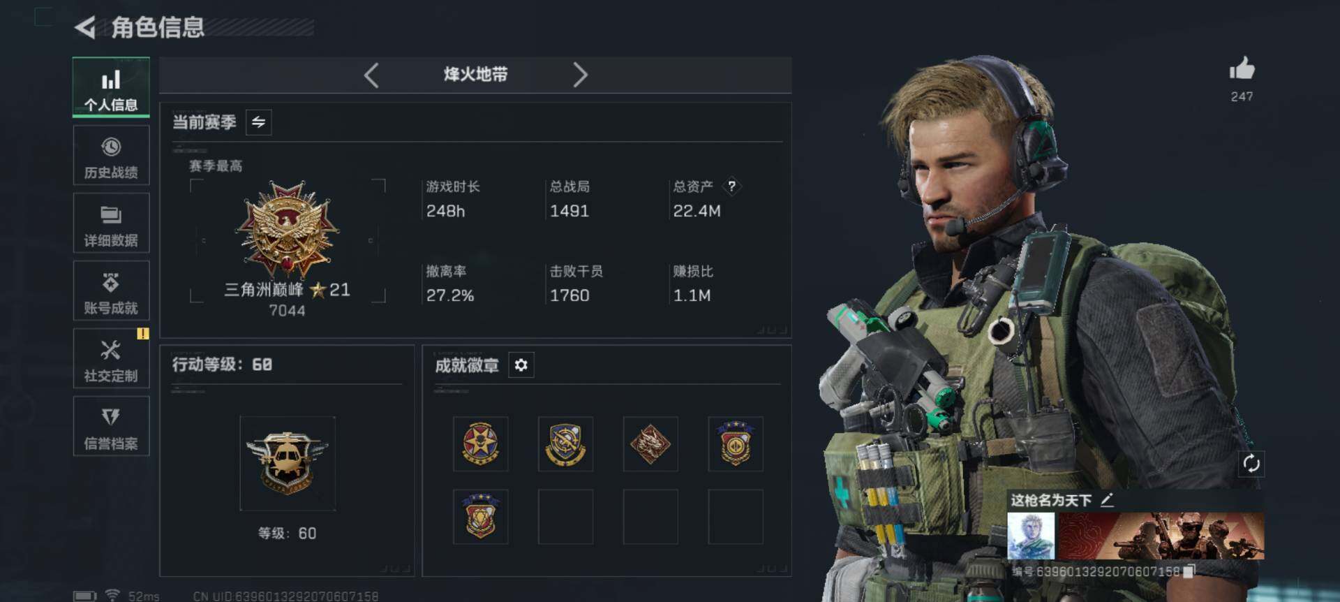Open the 历史战绩 sidebar tab
The height and width of the screenshot is (602, 1340).
(111, 156)
